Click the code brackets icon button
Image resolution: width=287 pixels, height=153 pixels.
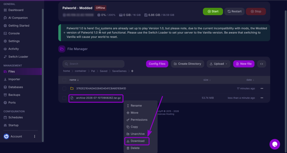[x=261, y=64]
